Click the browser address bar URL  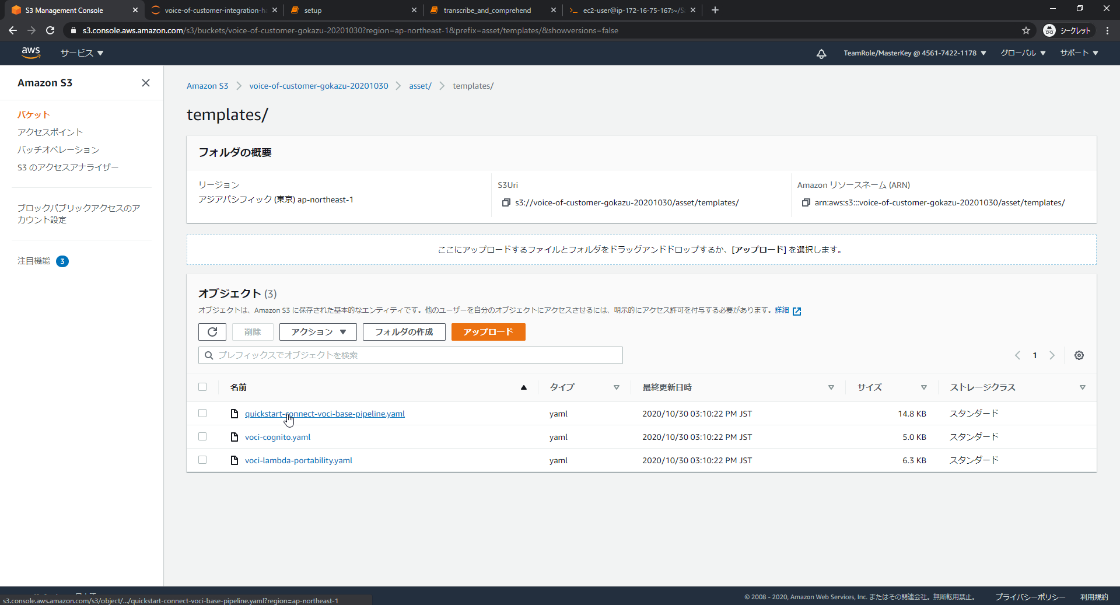(350, 30)
